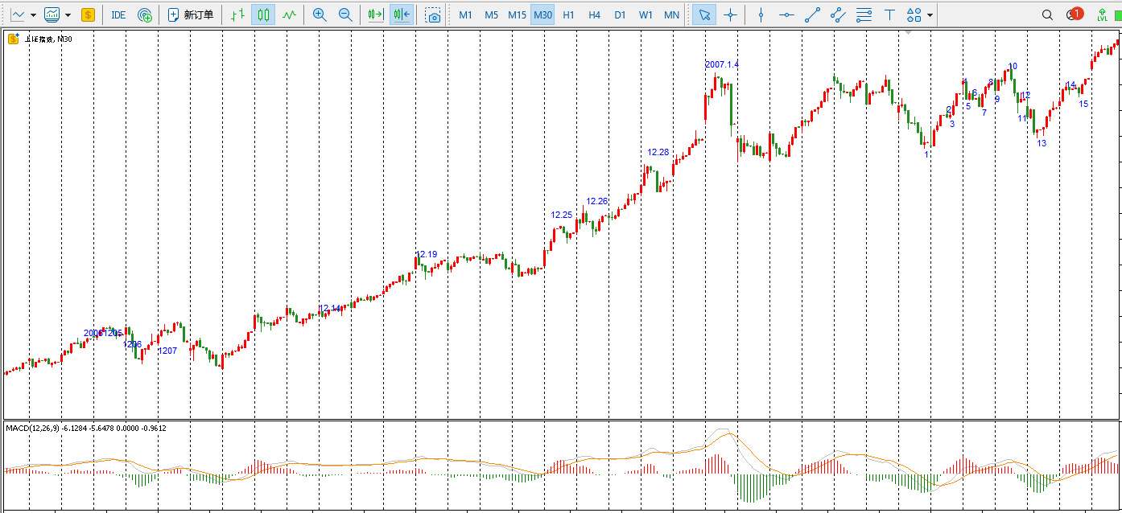Toggle candlestick chart display mode
This screenshot has width=1122, height=513.
coord(263,14)
